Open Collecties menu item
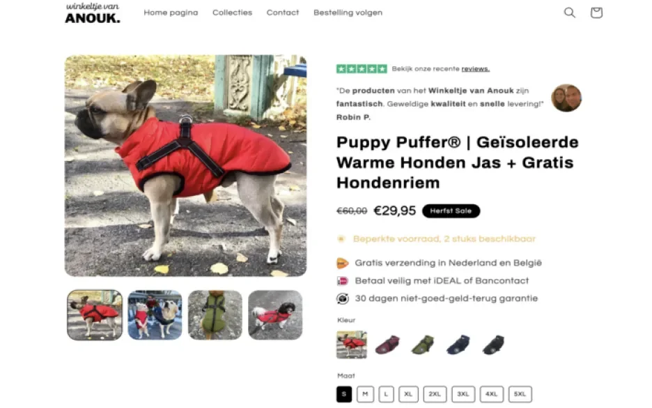 tap(233, 13)
